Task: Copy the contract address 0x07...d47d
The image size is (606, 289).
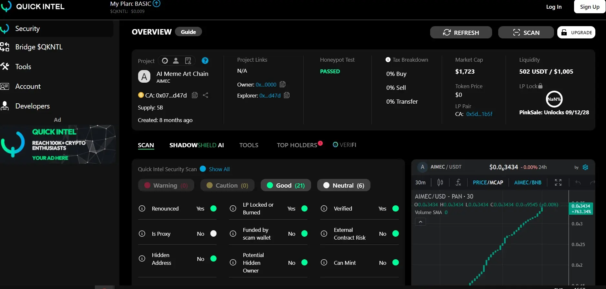Action: 195,95
